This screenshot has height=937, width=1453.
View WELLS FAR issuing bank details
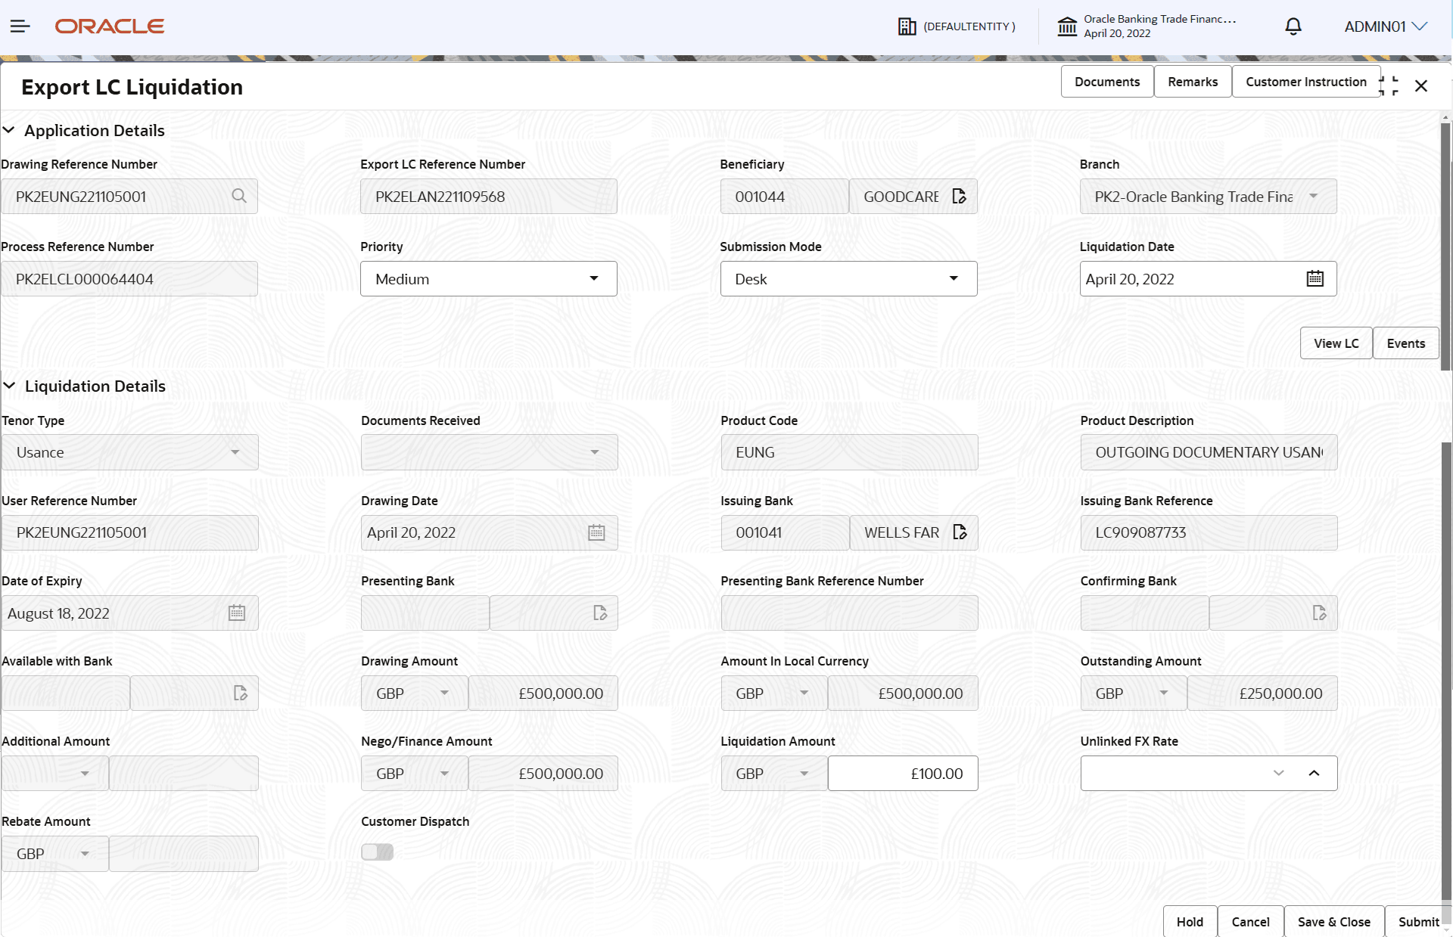tap(961, 532)
